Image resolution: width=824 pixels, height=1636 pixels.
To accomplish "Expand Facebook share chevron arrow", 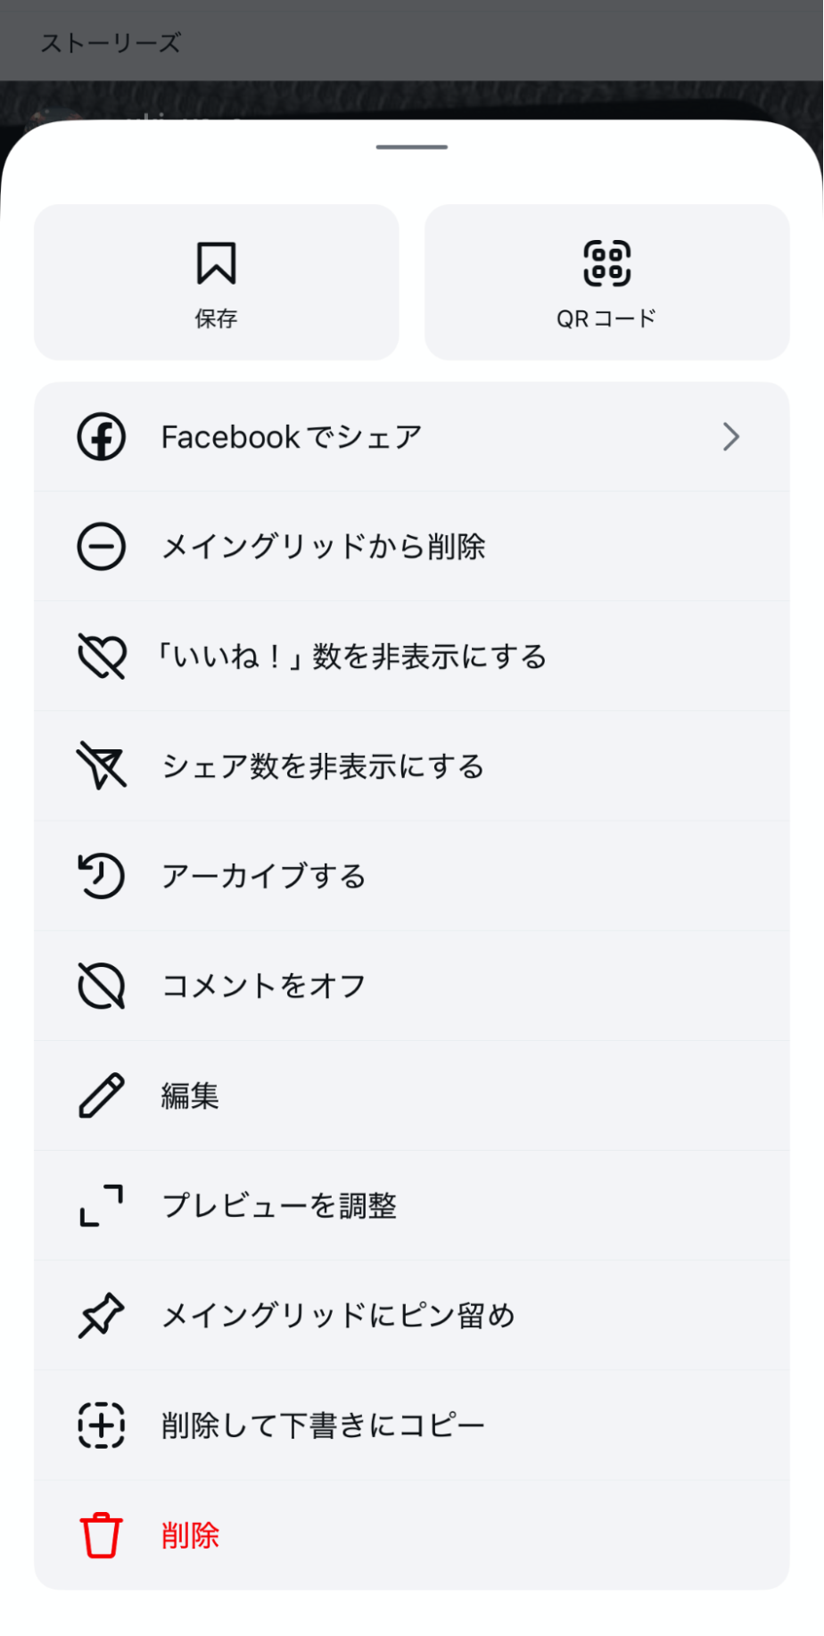I will 731,437.
